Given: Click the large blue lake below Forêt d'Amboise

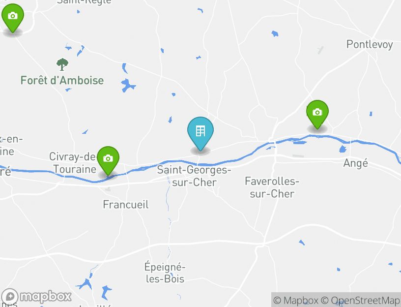Looking at the screenshot, I should coord(128,86).
